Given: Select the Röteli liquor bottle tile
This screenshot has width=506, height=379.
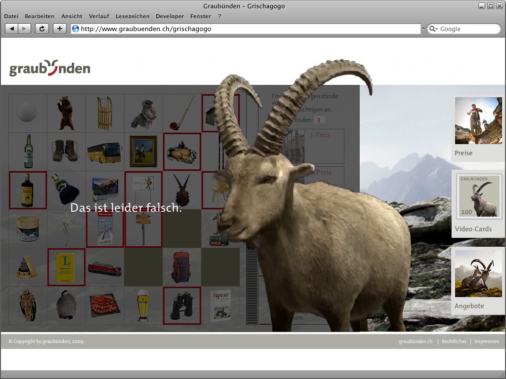Looking at the screenshot, I should tap(28, 190).
